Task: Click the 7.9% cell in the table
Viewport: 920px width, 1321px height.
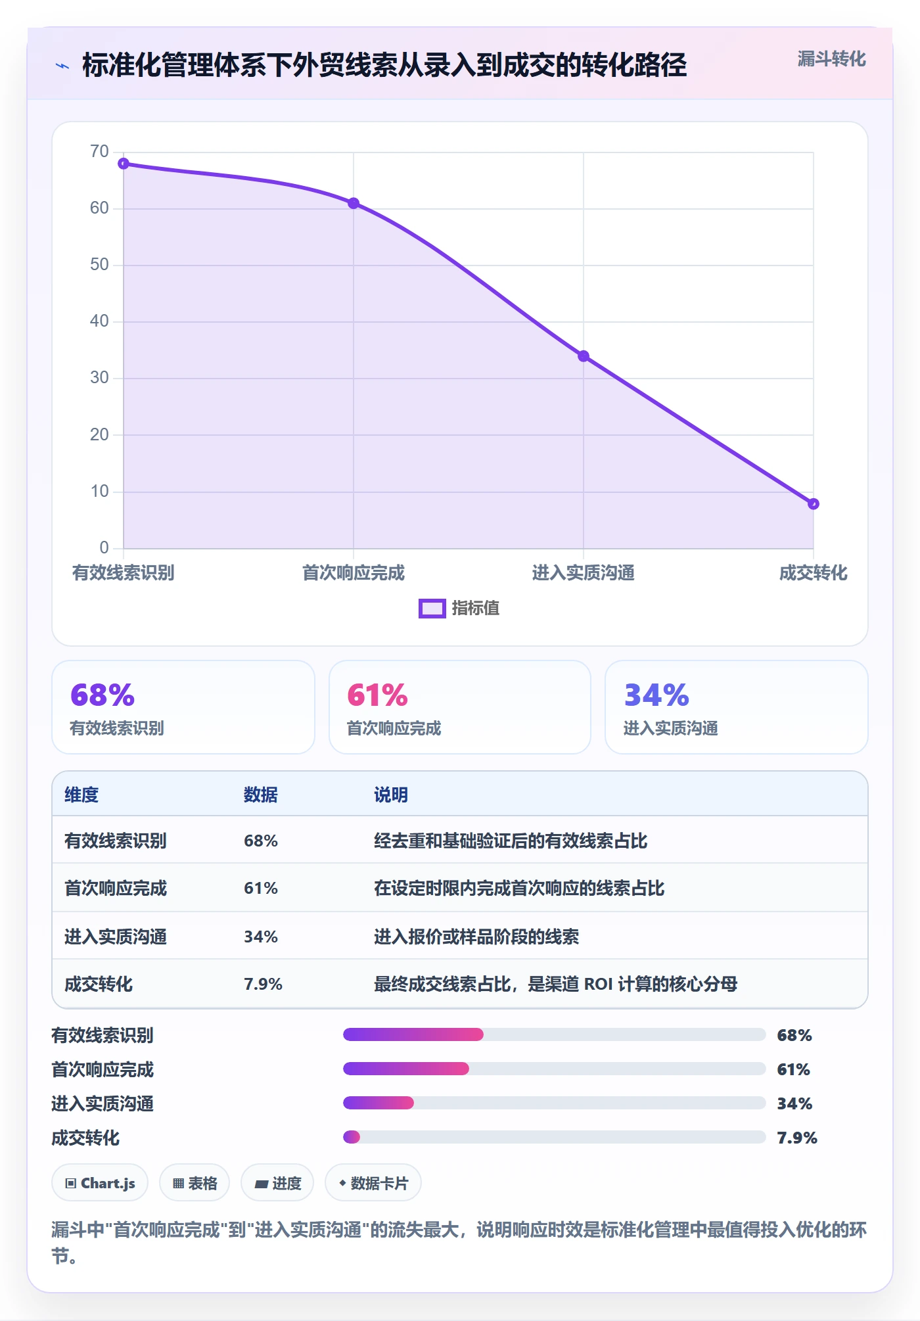Action: click(263, 984)
